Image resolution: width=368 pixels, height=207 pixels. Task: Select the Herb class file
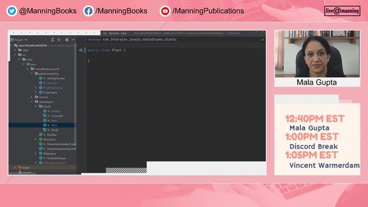point(54,121)
